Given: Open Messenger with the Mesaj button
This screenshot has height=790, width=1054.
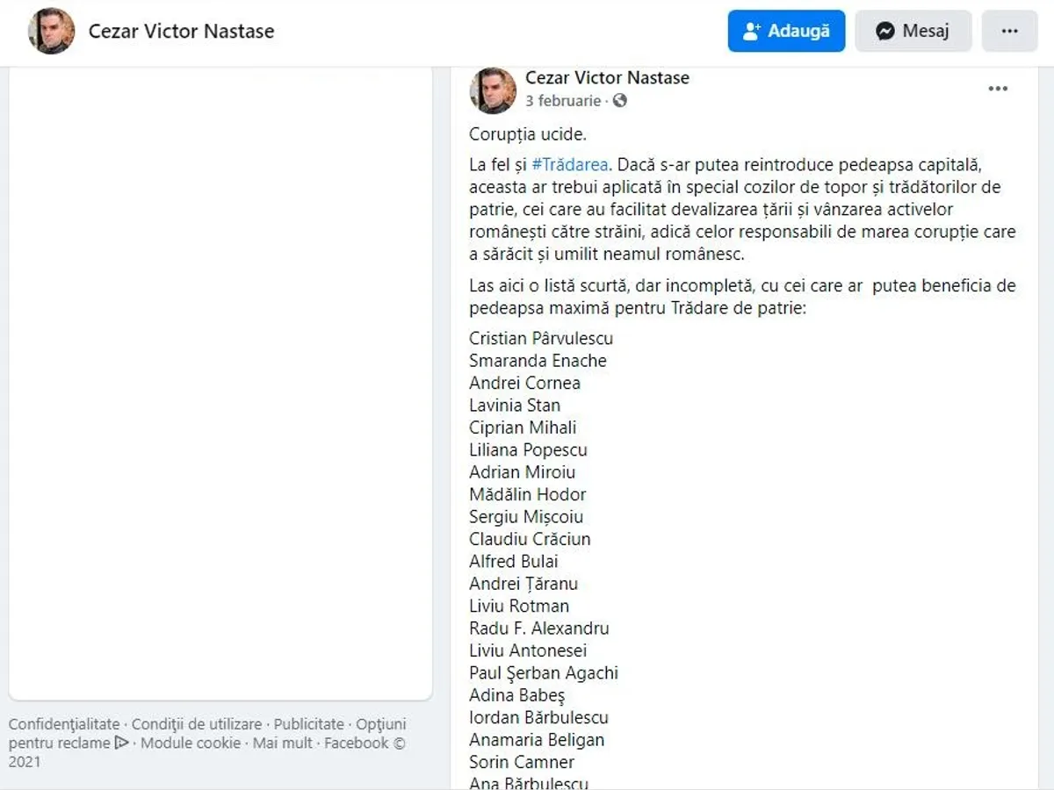Looking at the screenshot, I should [913, 32].
